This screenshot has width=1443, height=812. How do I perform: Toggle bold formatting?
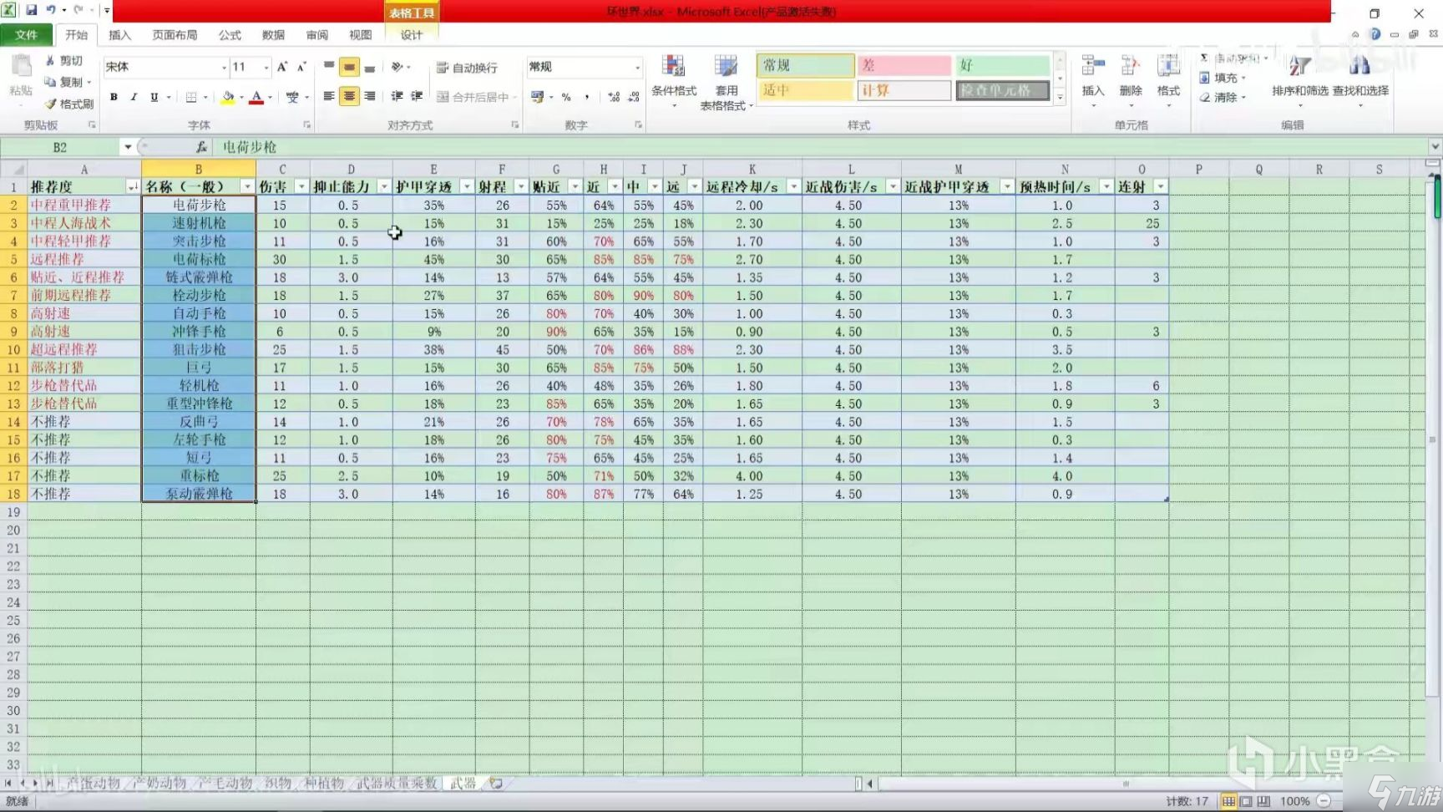coord(114,97)
